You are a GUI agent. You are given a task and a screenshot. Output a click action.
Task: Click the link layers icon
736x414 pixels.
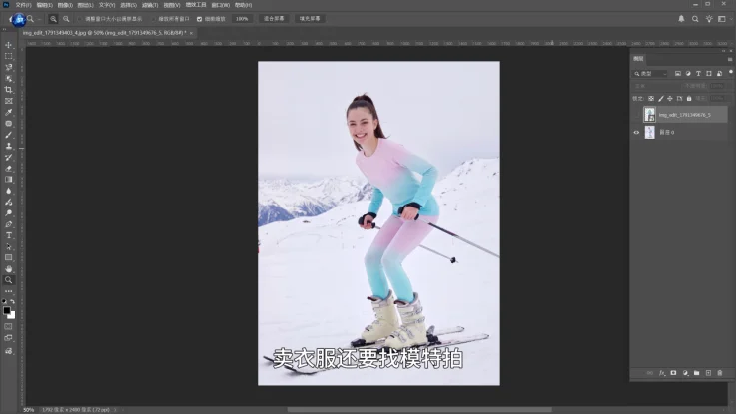[x=650, y=373]
